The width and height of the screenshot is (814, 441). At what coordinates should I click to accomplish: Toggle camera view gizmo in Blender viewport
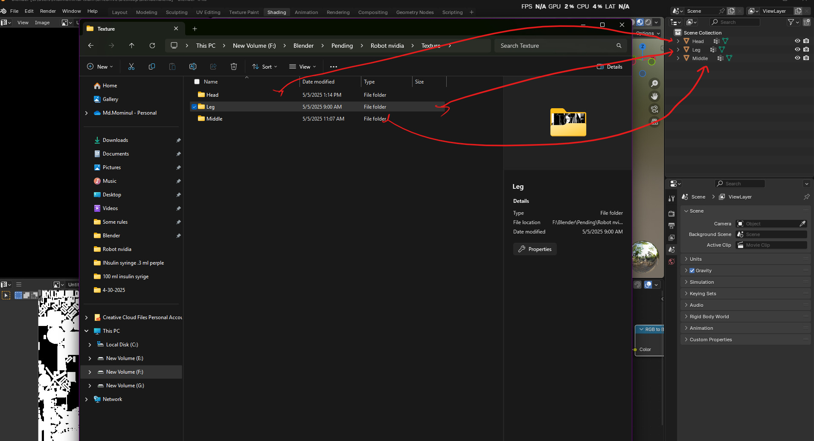(x=654, y=109)
